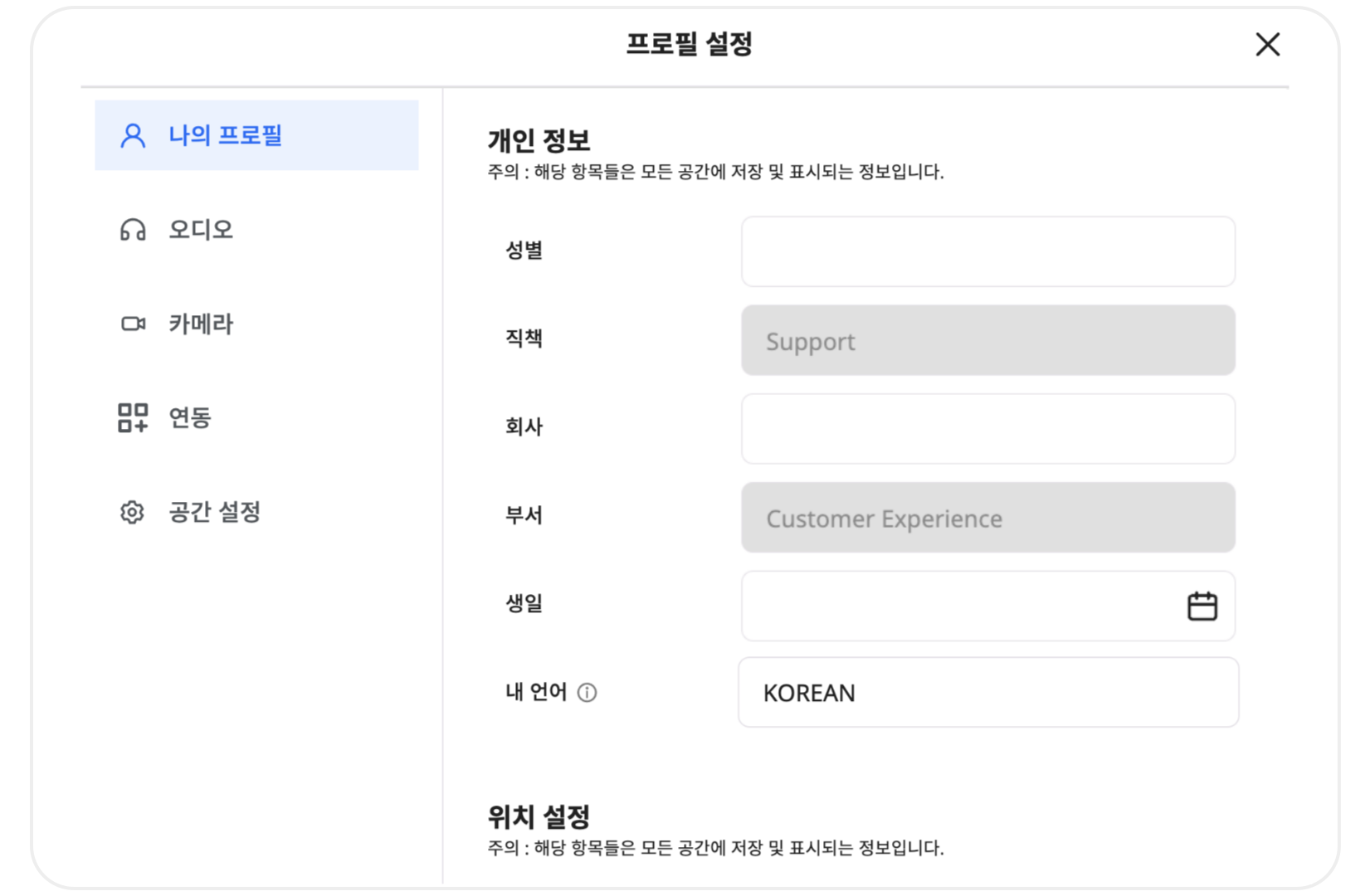Click the 부서 field showing Customer Experience

[987, 518]
